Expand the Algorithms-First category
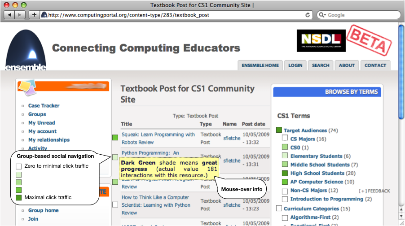The height and width of the screenshot is (226, 405). pos(310,217)
